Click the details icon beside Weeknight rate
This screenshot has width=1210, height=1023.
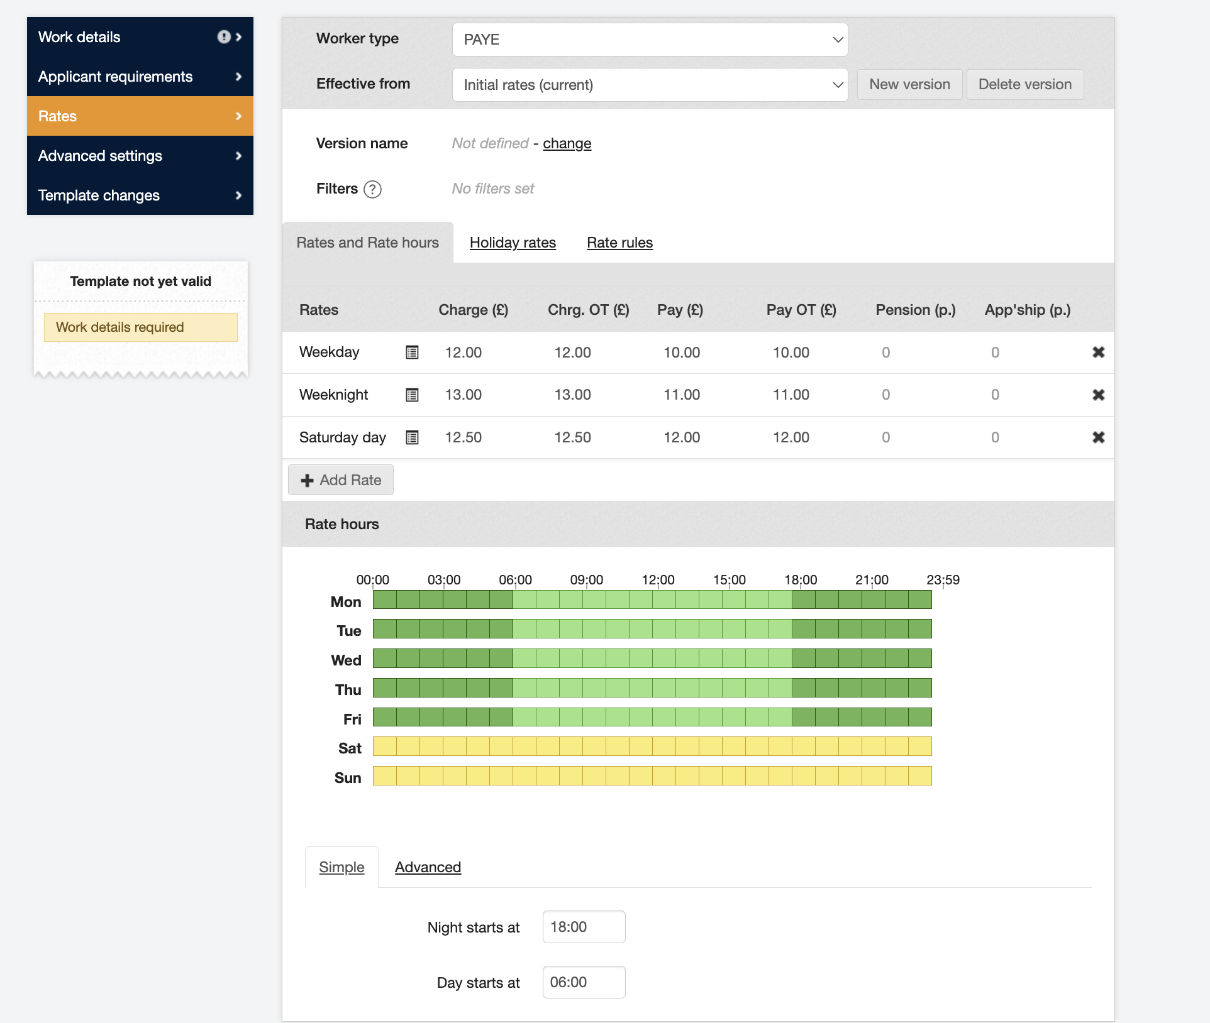pyautogui.click(x=412, y=395)
